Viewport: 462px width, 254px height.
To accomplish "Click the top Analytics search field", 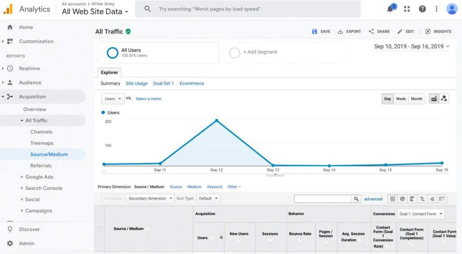I will [253, 9].
